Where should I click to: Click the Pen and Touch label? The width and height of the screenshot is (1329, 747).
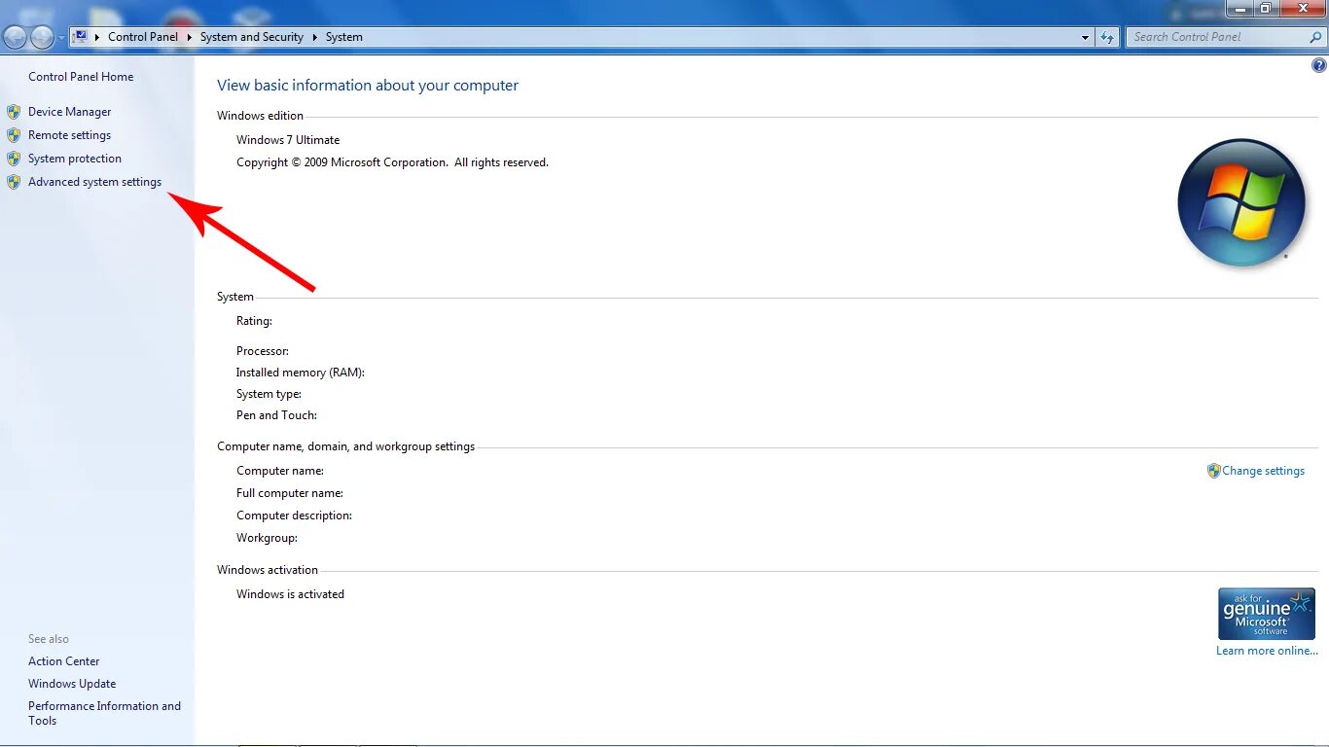click(276, 415)
